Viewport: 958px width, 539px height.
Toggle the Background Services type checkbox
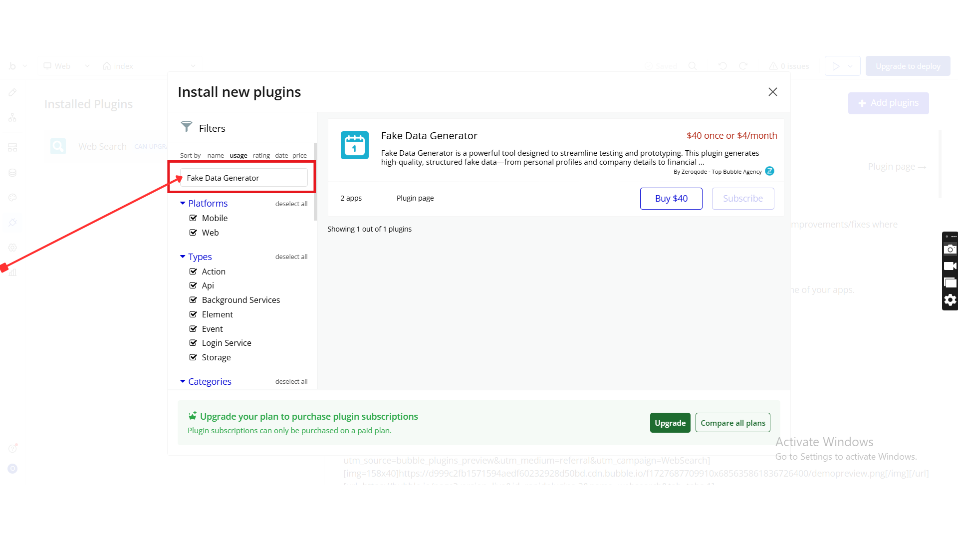pyautogui.click(x=193, y=300)
